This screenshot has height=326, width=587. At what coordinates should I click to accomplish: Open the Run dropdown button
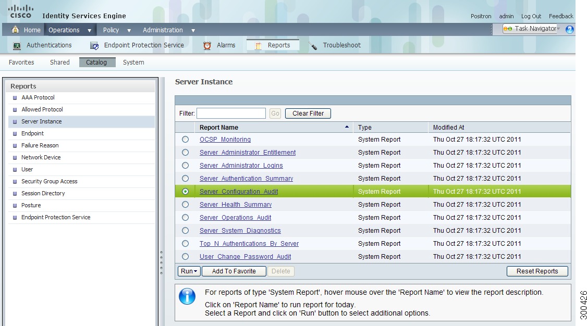[x=189, y=271]
